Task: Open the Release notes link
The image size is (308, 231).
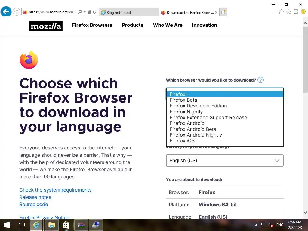Action: [35, 197]
